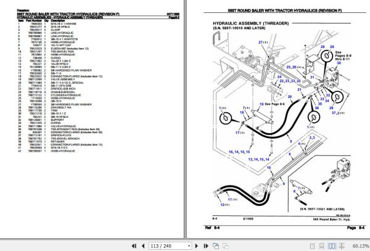Click the Page 8-4 footer text
The width and height of the screenshot is (370, 251).
coord(356,228)
